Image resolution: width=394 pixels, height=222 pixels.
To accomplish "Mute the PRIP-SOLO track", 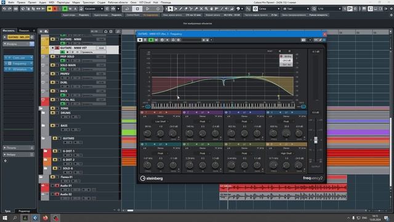I will (52, 57).
